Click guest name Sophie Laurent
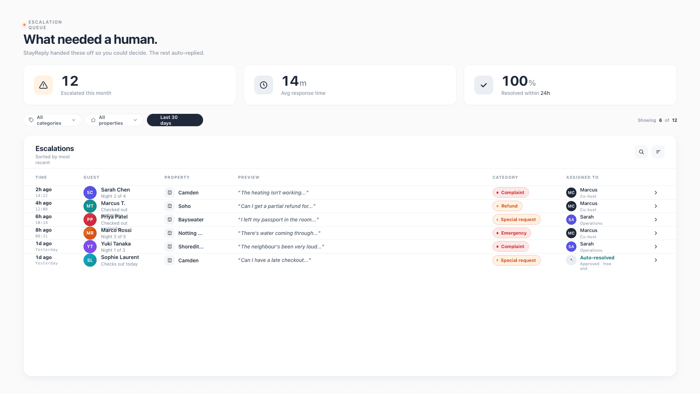 click(120, 257)
